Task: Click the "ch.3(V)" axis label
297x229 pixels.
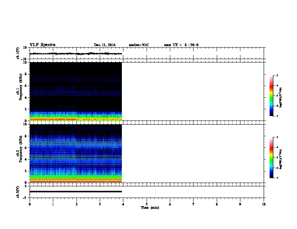Action: pyautogui.click(x=18, y=192)
